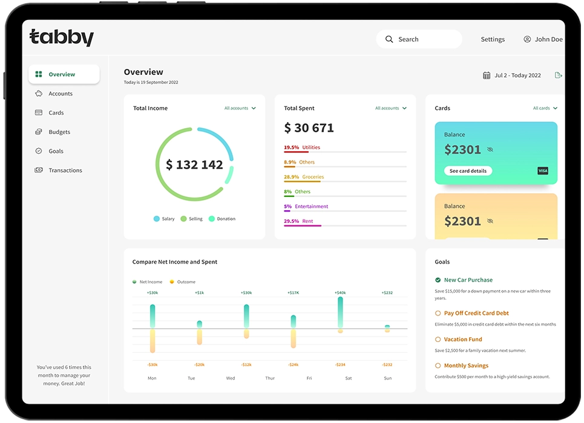Go to Accounts in the sidebar

coord(61,94)
